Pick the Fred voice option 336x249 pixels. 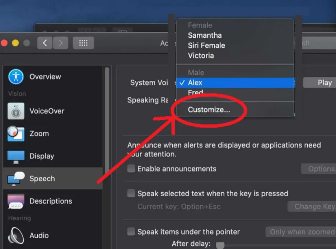pos(235,93)
